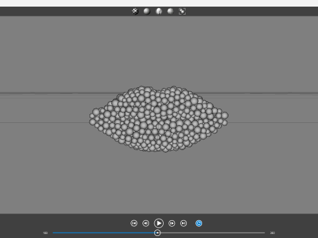Jump to the first frame
This screenshot has width=318, height=238.
tap(134, 223)
